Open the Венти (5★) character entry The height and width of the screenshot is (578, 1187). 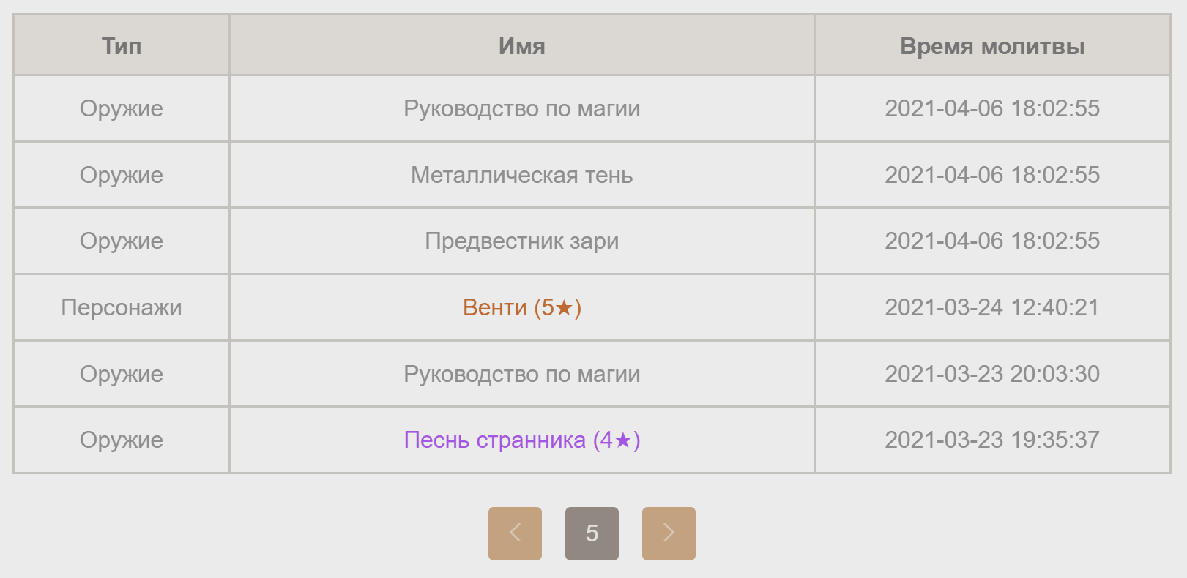point(521,307)
